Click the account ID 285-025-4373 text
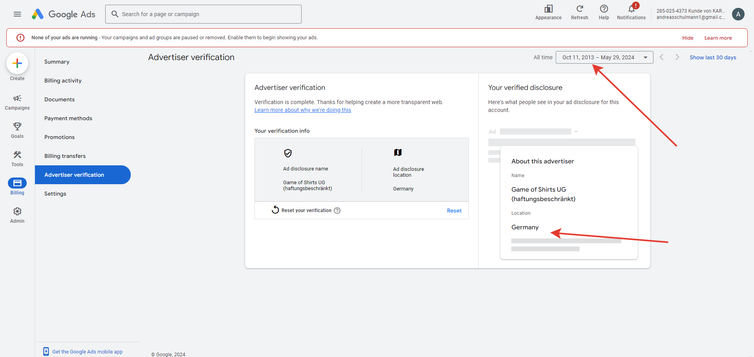This screenshot has width=754, height=357. coord(672,11)
